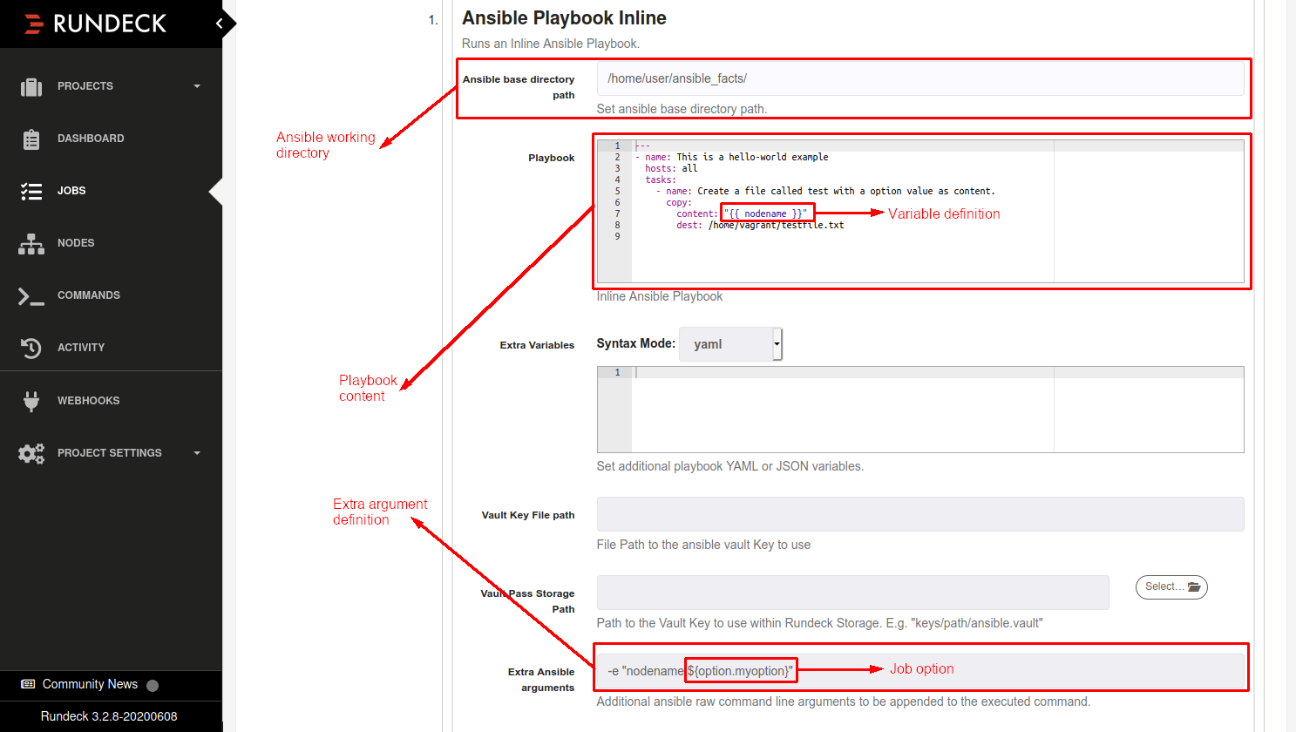Viewport: 1296px width, 732px height.
Task: Click the playbook 'name: This is a hello-world example' line
Action: [732, 157]
